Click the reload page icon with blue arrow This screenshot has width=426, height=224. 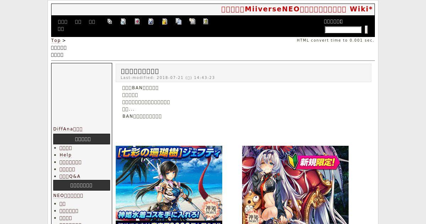tap(123, 21)
